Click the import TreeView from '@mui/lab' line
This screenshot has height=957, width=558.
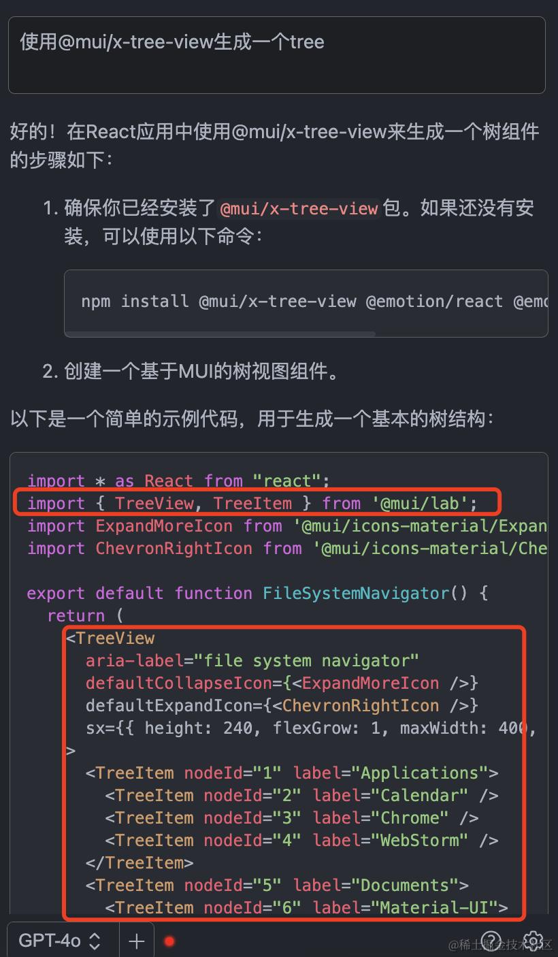point(252,503)
